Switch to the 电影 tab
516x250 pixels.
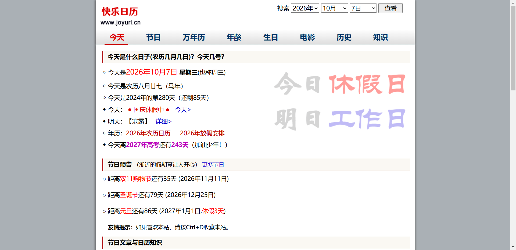point(307,37)
